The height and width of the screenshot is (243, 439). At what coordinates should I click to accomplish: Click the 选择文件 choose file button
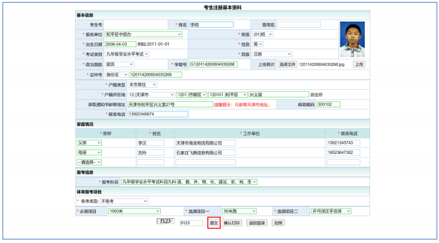pos(287,64)
